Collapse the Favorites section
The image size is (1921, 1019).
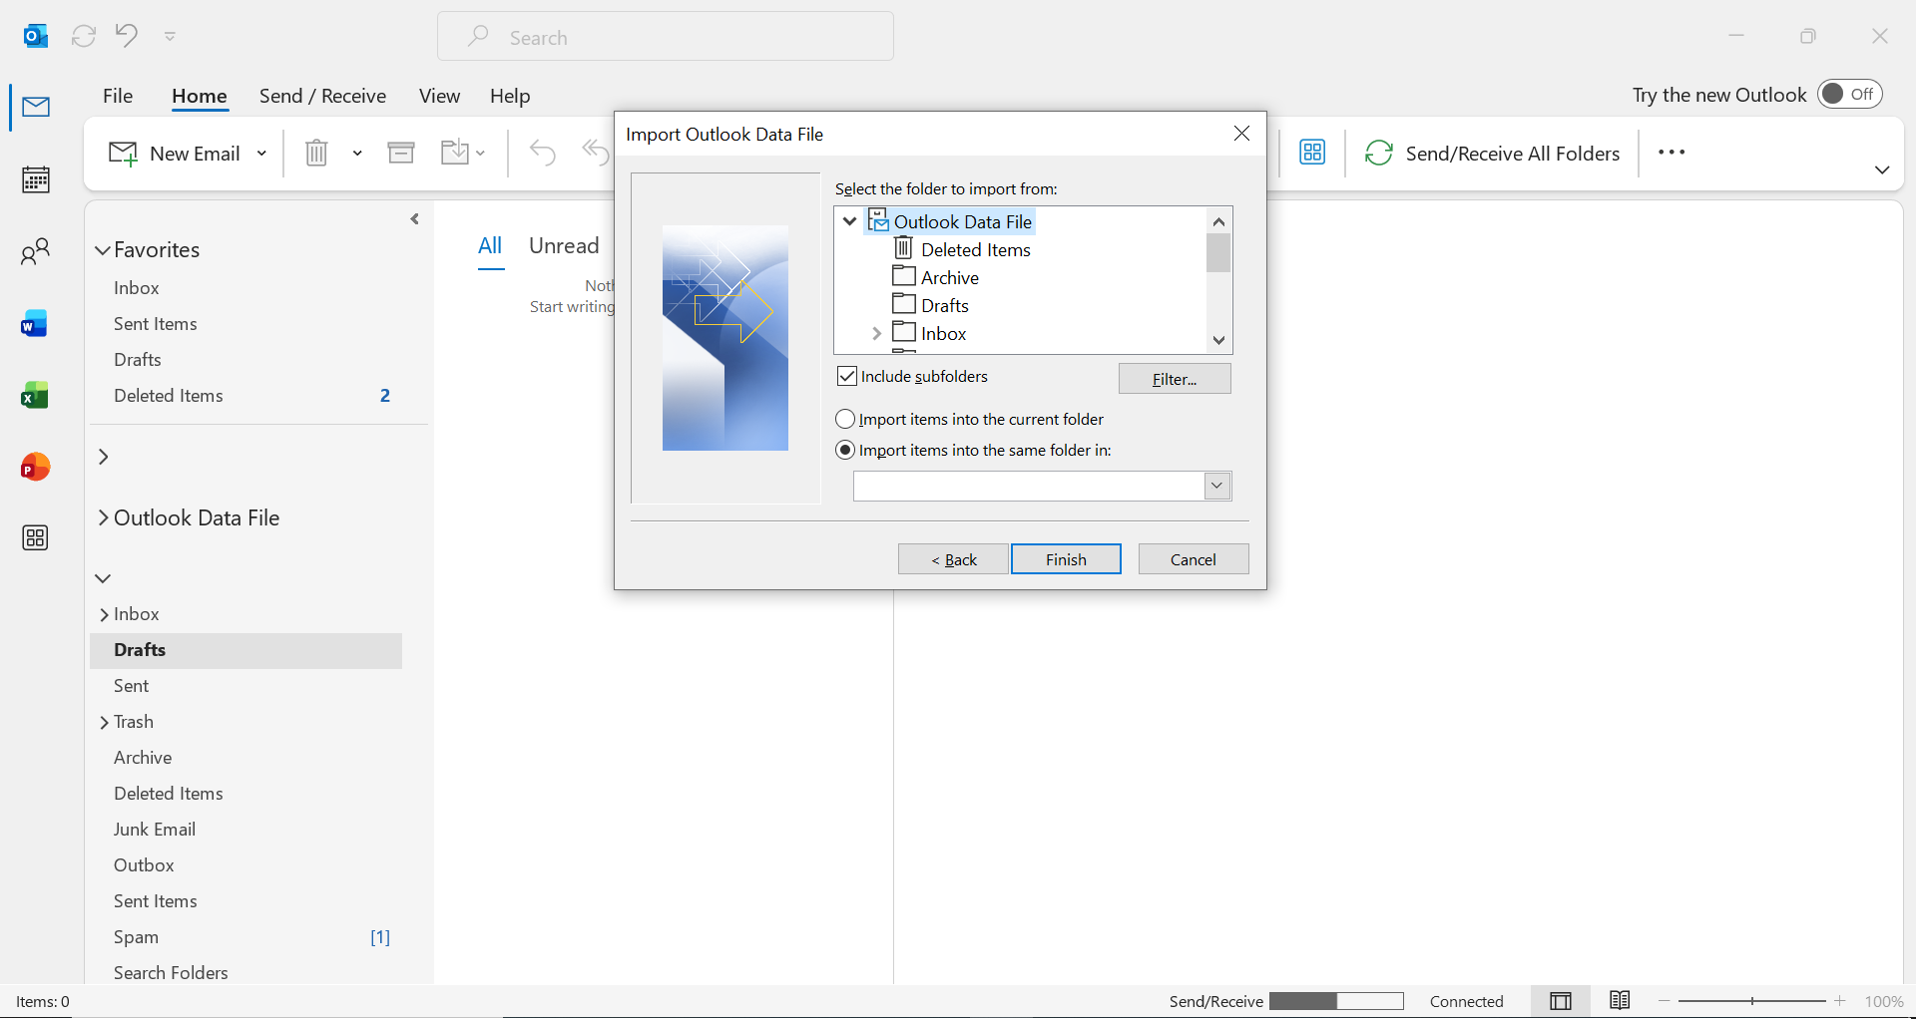(x=102, y=250)
